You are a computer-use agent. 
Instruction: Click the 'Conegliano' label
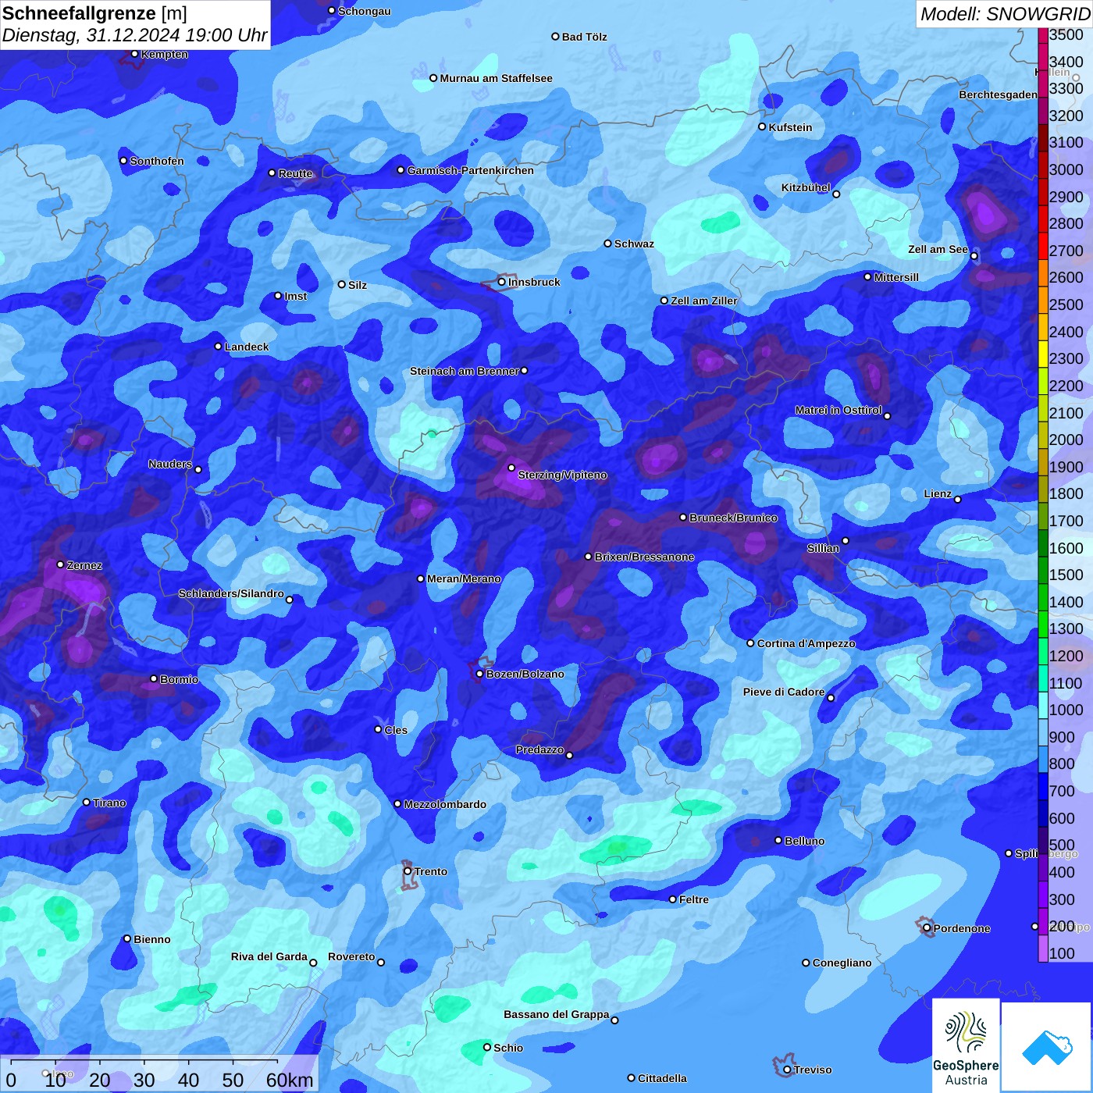[842, 963]
